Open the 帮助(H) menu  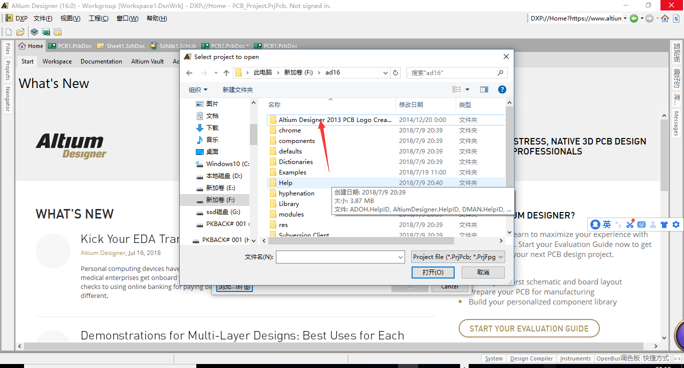pos(157,18)
